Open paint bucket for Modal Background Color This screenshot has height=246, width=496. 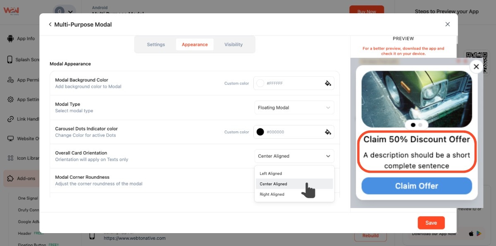(328, 83)
